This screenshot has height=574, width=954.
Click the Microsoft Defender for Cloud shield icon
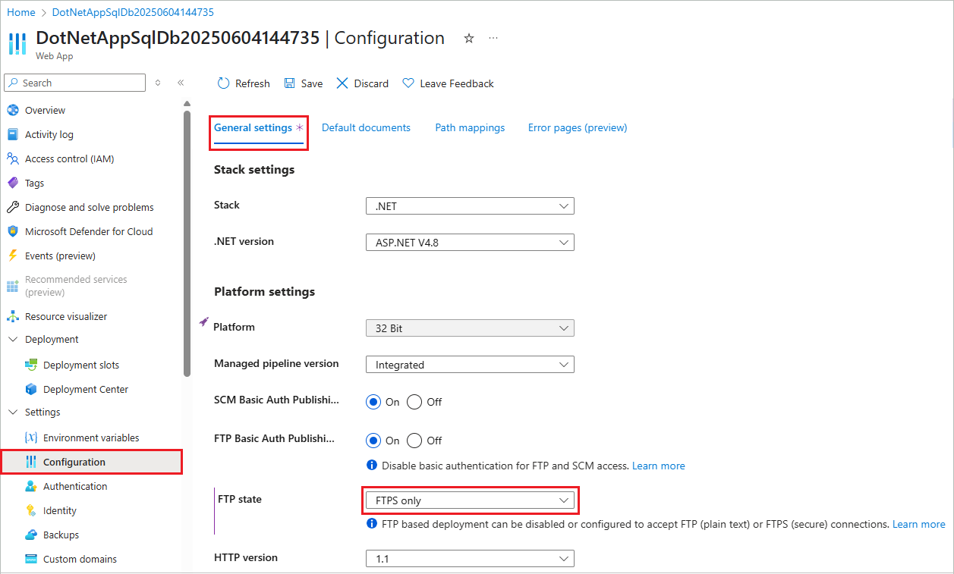12,231
